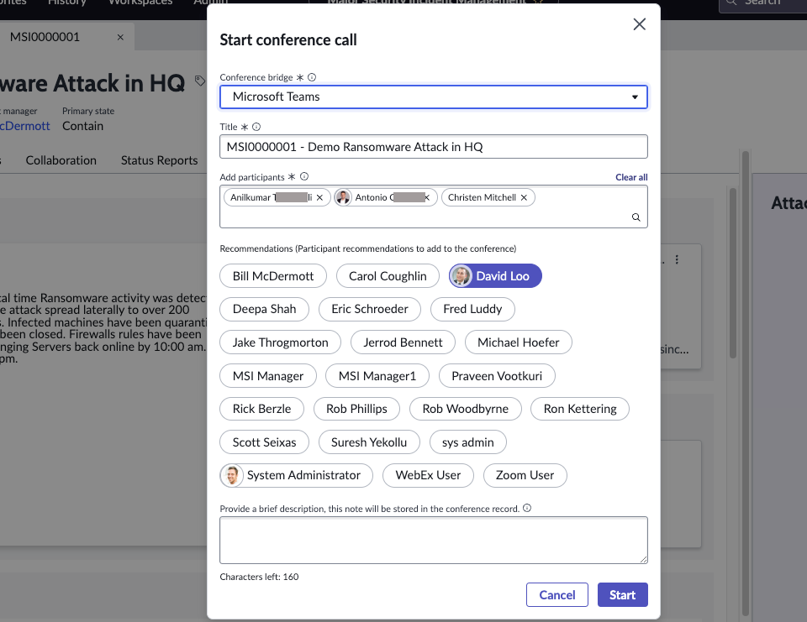
Task: Select the MSI Manager1 chip
Action: tap(377, 376)
